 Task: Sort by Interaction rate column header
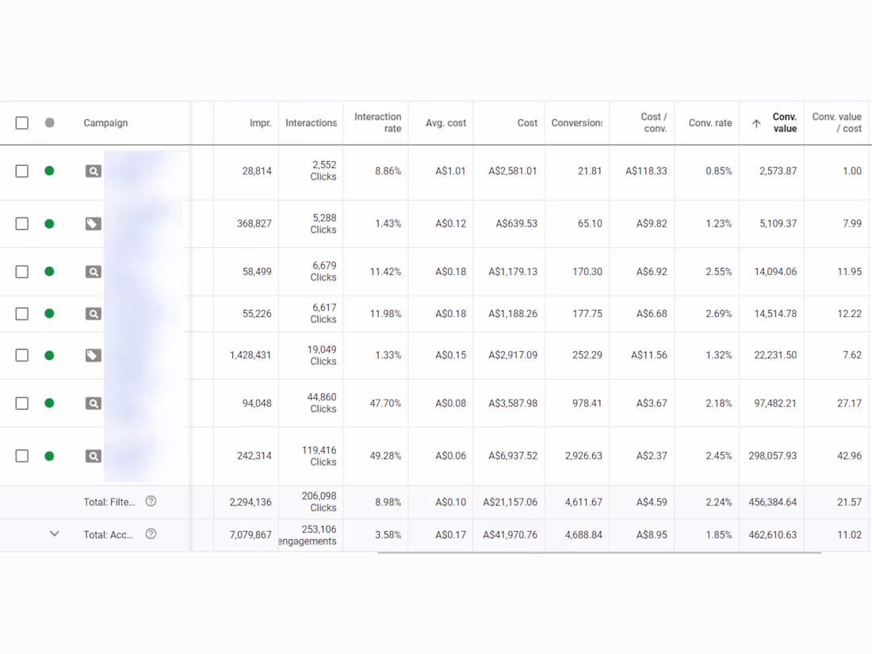(x=377, y=122)
